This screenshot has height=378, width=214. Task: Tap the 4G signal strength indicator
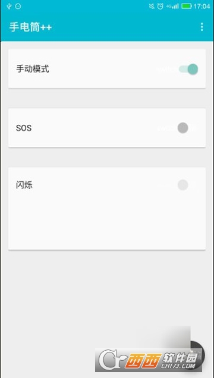(x=172, y=7)
